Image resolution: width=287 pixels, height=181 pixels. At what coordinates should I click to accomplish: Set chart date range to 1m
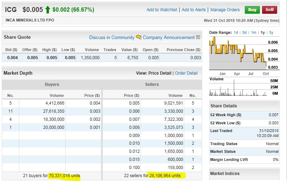[x=254, y=32]
